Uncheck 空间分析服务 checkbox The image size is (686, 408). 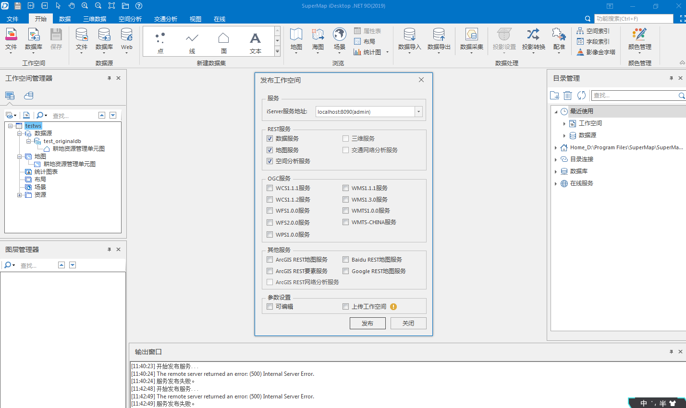[x=269, y=161]
